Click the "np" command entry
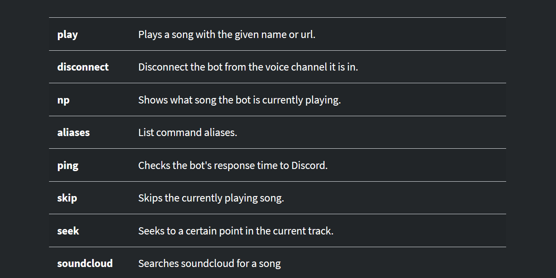The image size is (556, 278). pos(63,101)
